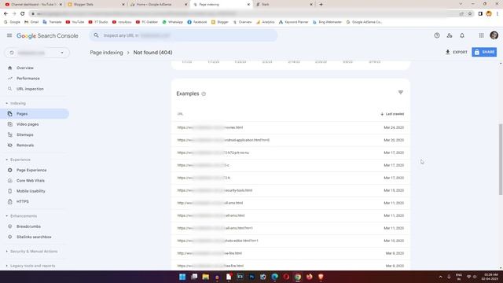Open the users and permissions icon
This screenshot has width=503, height=283.
(x=450, y=35)
